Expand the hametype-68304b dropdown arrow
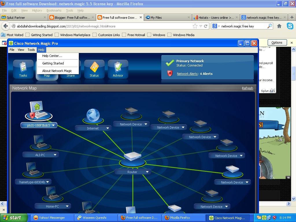 coord(48,182)
